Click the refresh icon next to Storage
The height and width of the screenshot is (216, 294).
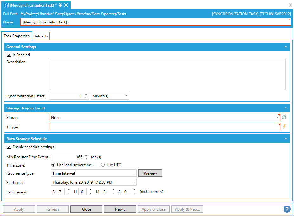[284, 118]
